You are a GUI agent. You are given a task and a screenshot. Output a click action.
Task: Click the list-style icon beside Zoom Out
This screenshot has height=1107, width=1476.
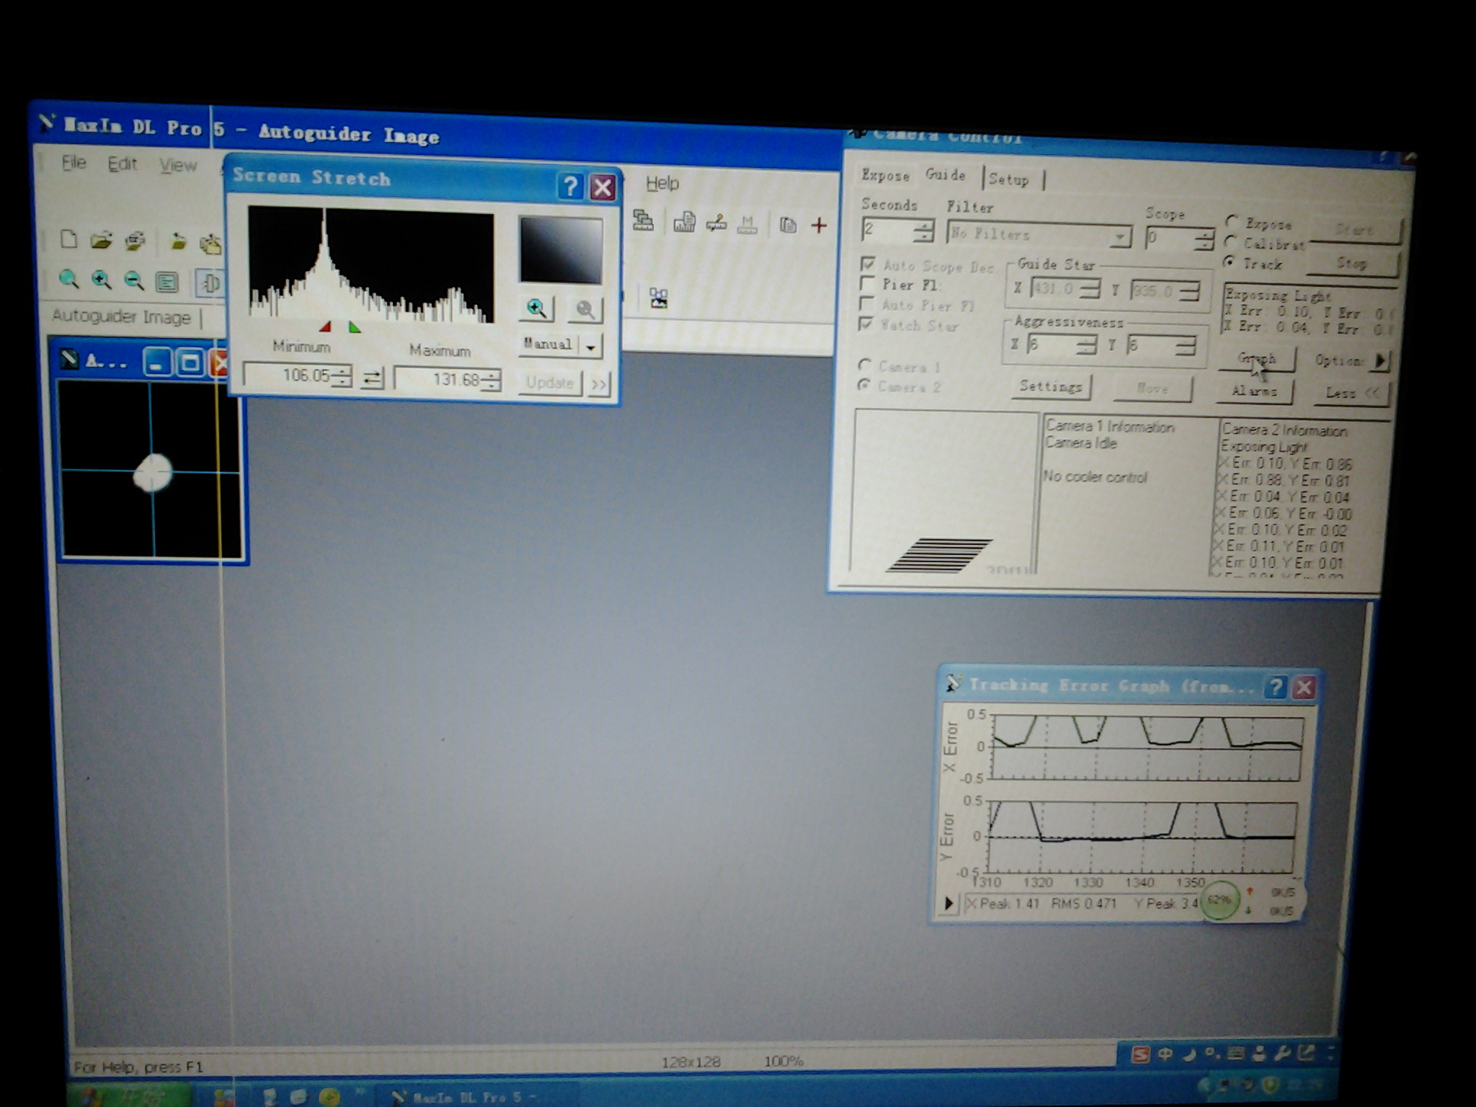click(167, 282)
